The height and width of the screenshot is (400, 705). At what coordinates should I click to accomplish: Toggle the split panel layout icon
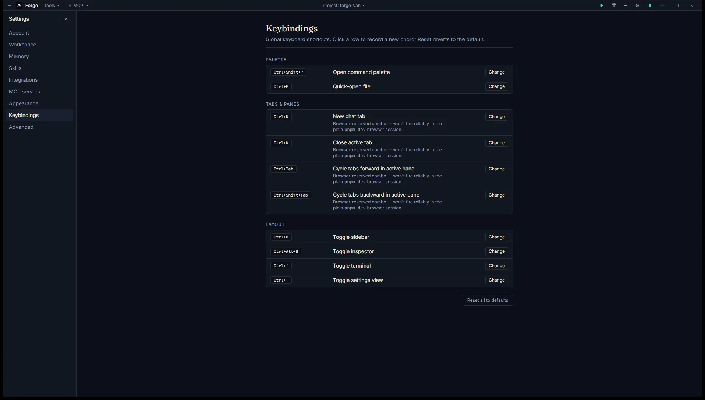click(649, 6)
